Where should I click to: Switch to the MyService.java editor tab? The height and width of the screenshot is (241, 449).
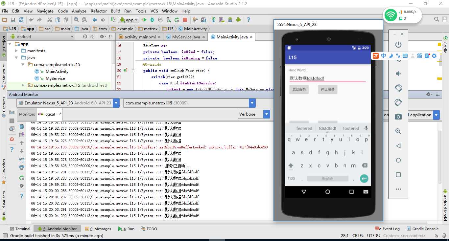(x=186, y=37)
